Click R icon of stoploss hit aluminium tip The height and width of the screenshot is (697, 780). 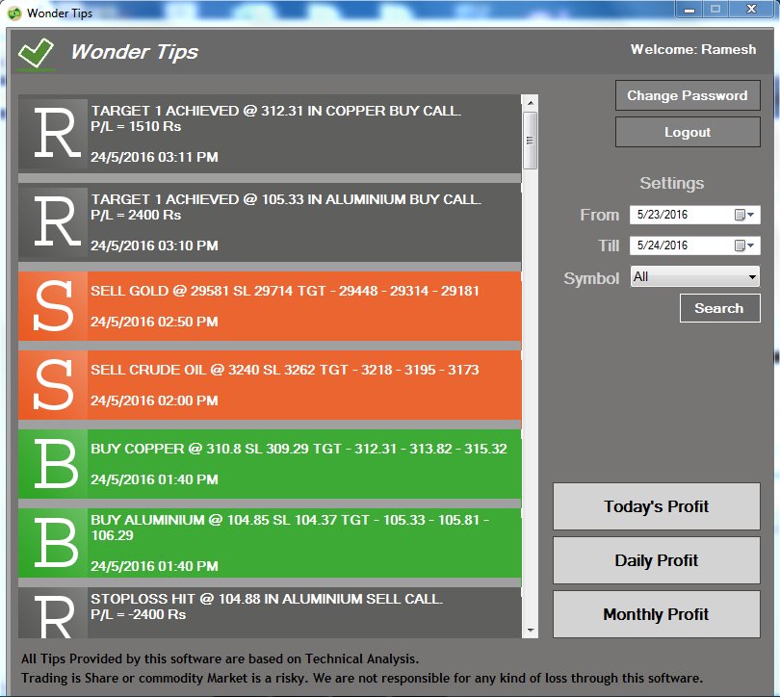click(53, 613)
